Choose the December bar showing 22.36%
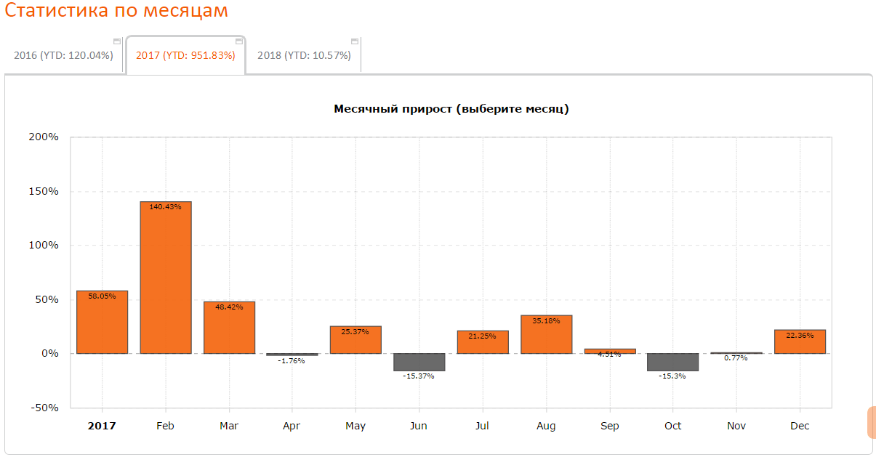 800,341
